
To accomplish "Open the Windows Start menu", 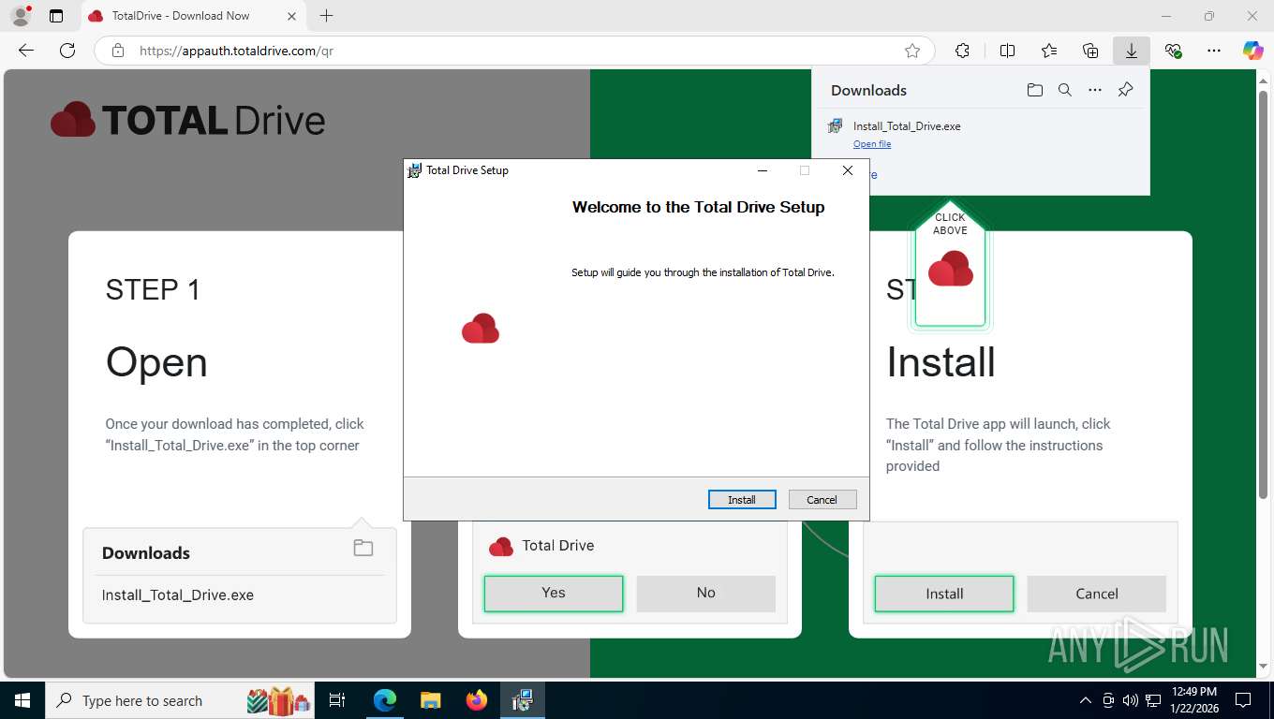I will (22, 700).
